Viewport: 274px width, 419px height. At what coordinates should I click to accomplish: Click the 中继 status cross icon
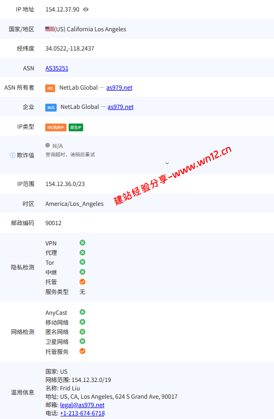coord(82,272)
